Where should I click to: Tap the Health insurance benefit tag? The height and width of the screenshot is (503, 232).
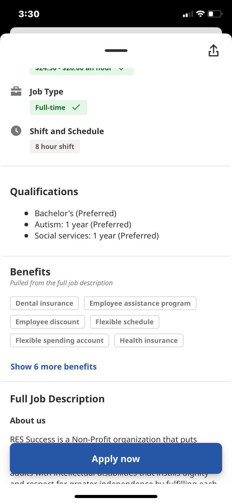tap(148, 341)
